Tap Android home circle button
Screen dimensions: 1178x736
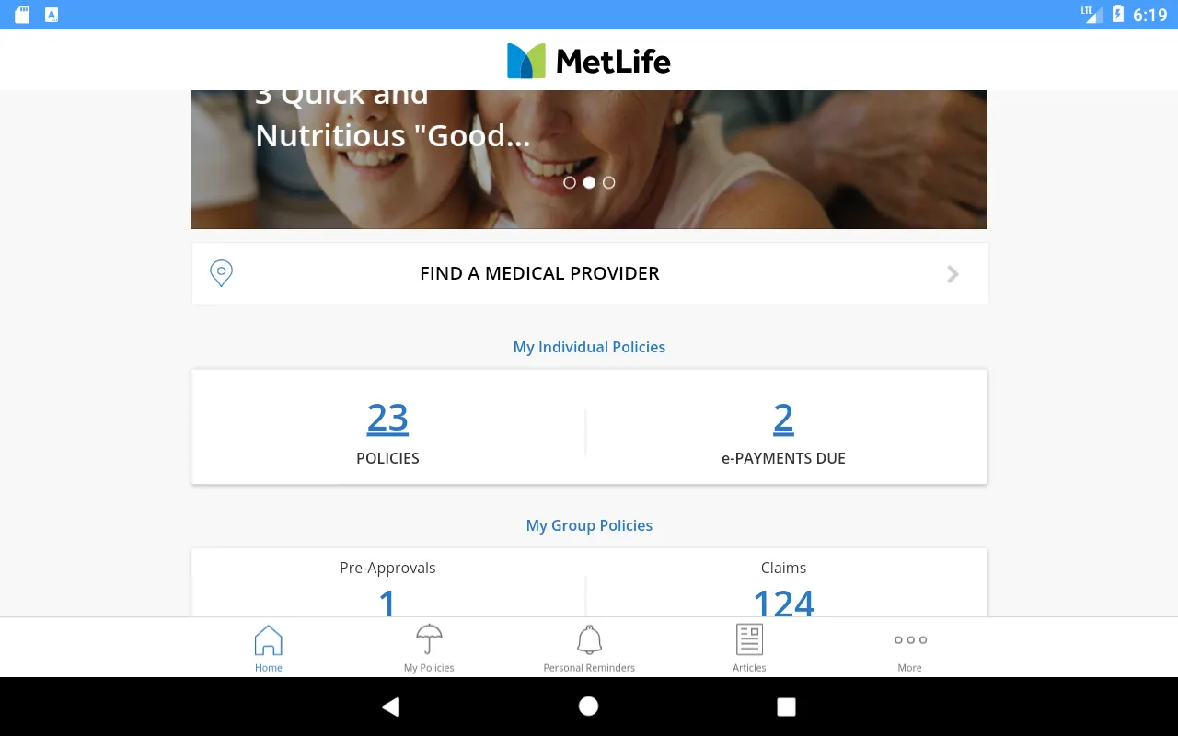pyautogui.click(x=589, y=707)
